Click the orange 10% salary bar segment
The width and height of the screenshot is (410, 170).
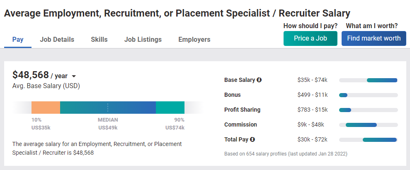click(x=46, y=108)
